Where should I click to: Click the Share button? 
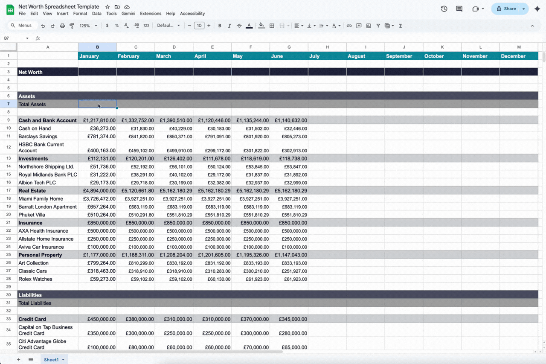tap(505, 9)
